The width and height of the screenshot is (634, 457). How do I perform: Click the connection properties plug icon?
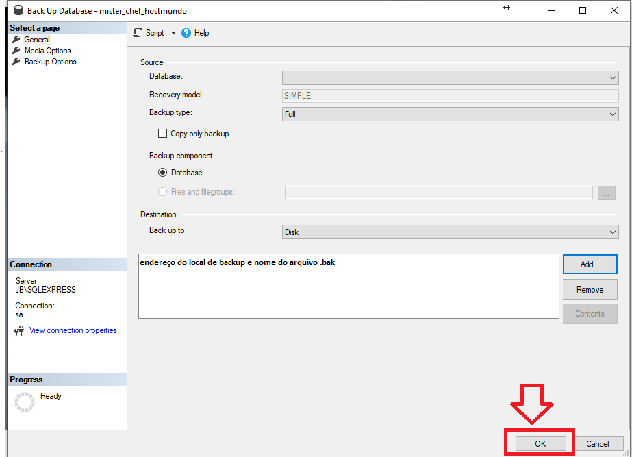pyautogui.click(x=19, y=331)
